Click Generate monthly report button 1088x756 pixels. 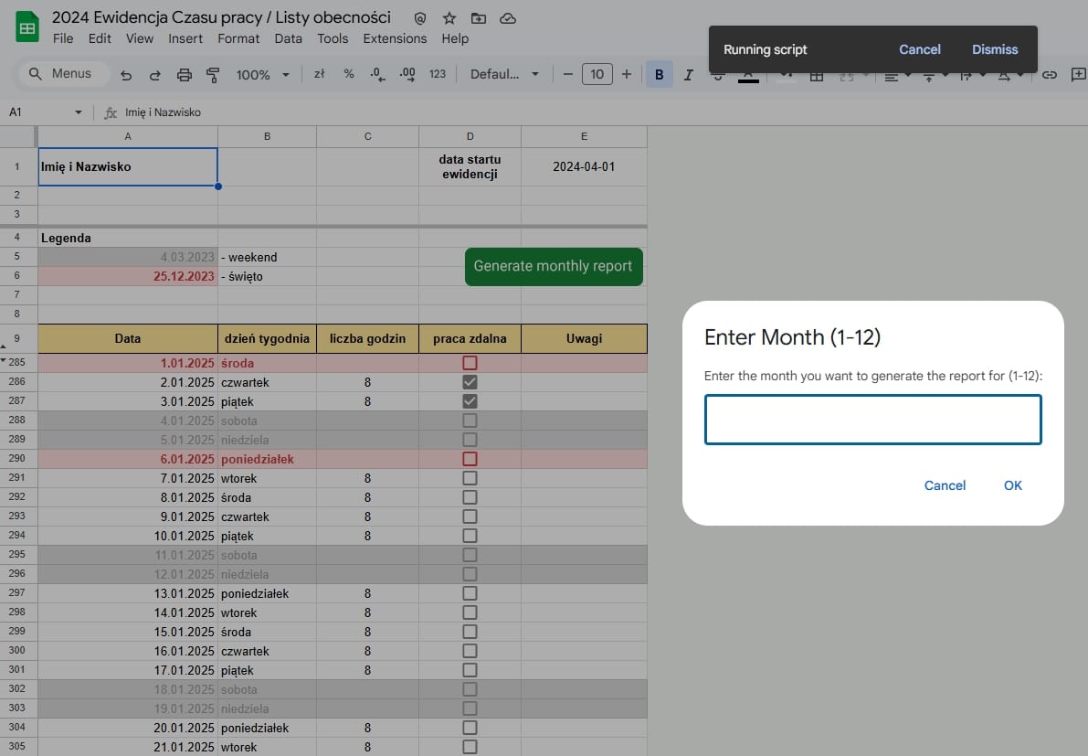(x=554, y=266)
